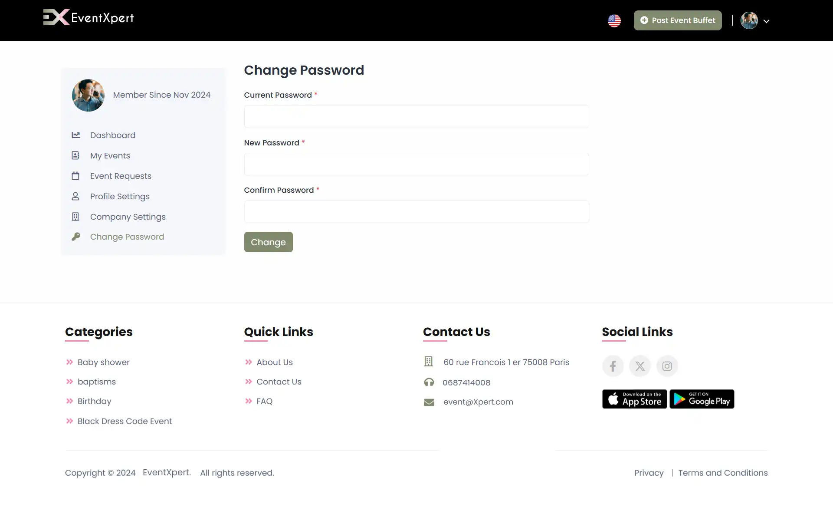The height and width of the screenshot is (517, 833).
Task: Expand the user profile dropdown
Action: click(x=767, y=20)
